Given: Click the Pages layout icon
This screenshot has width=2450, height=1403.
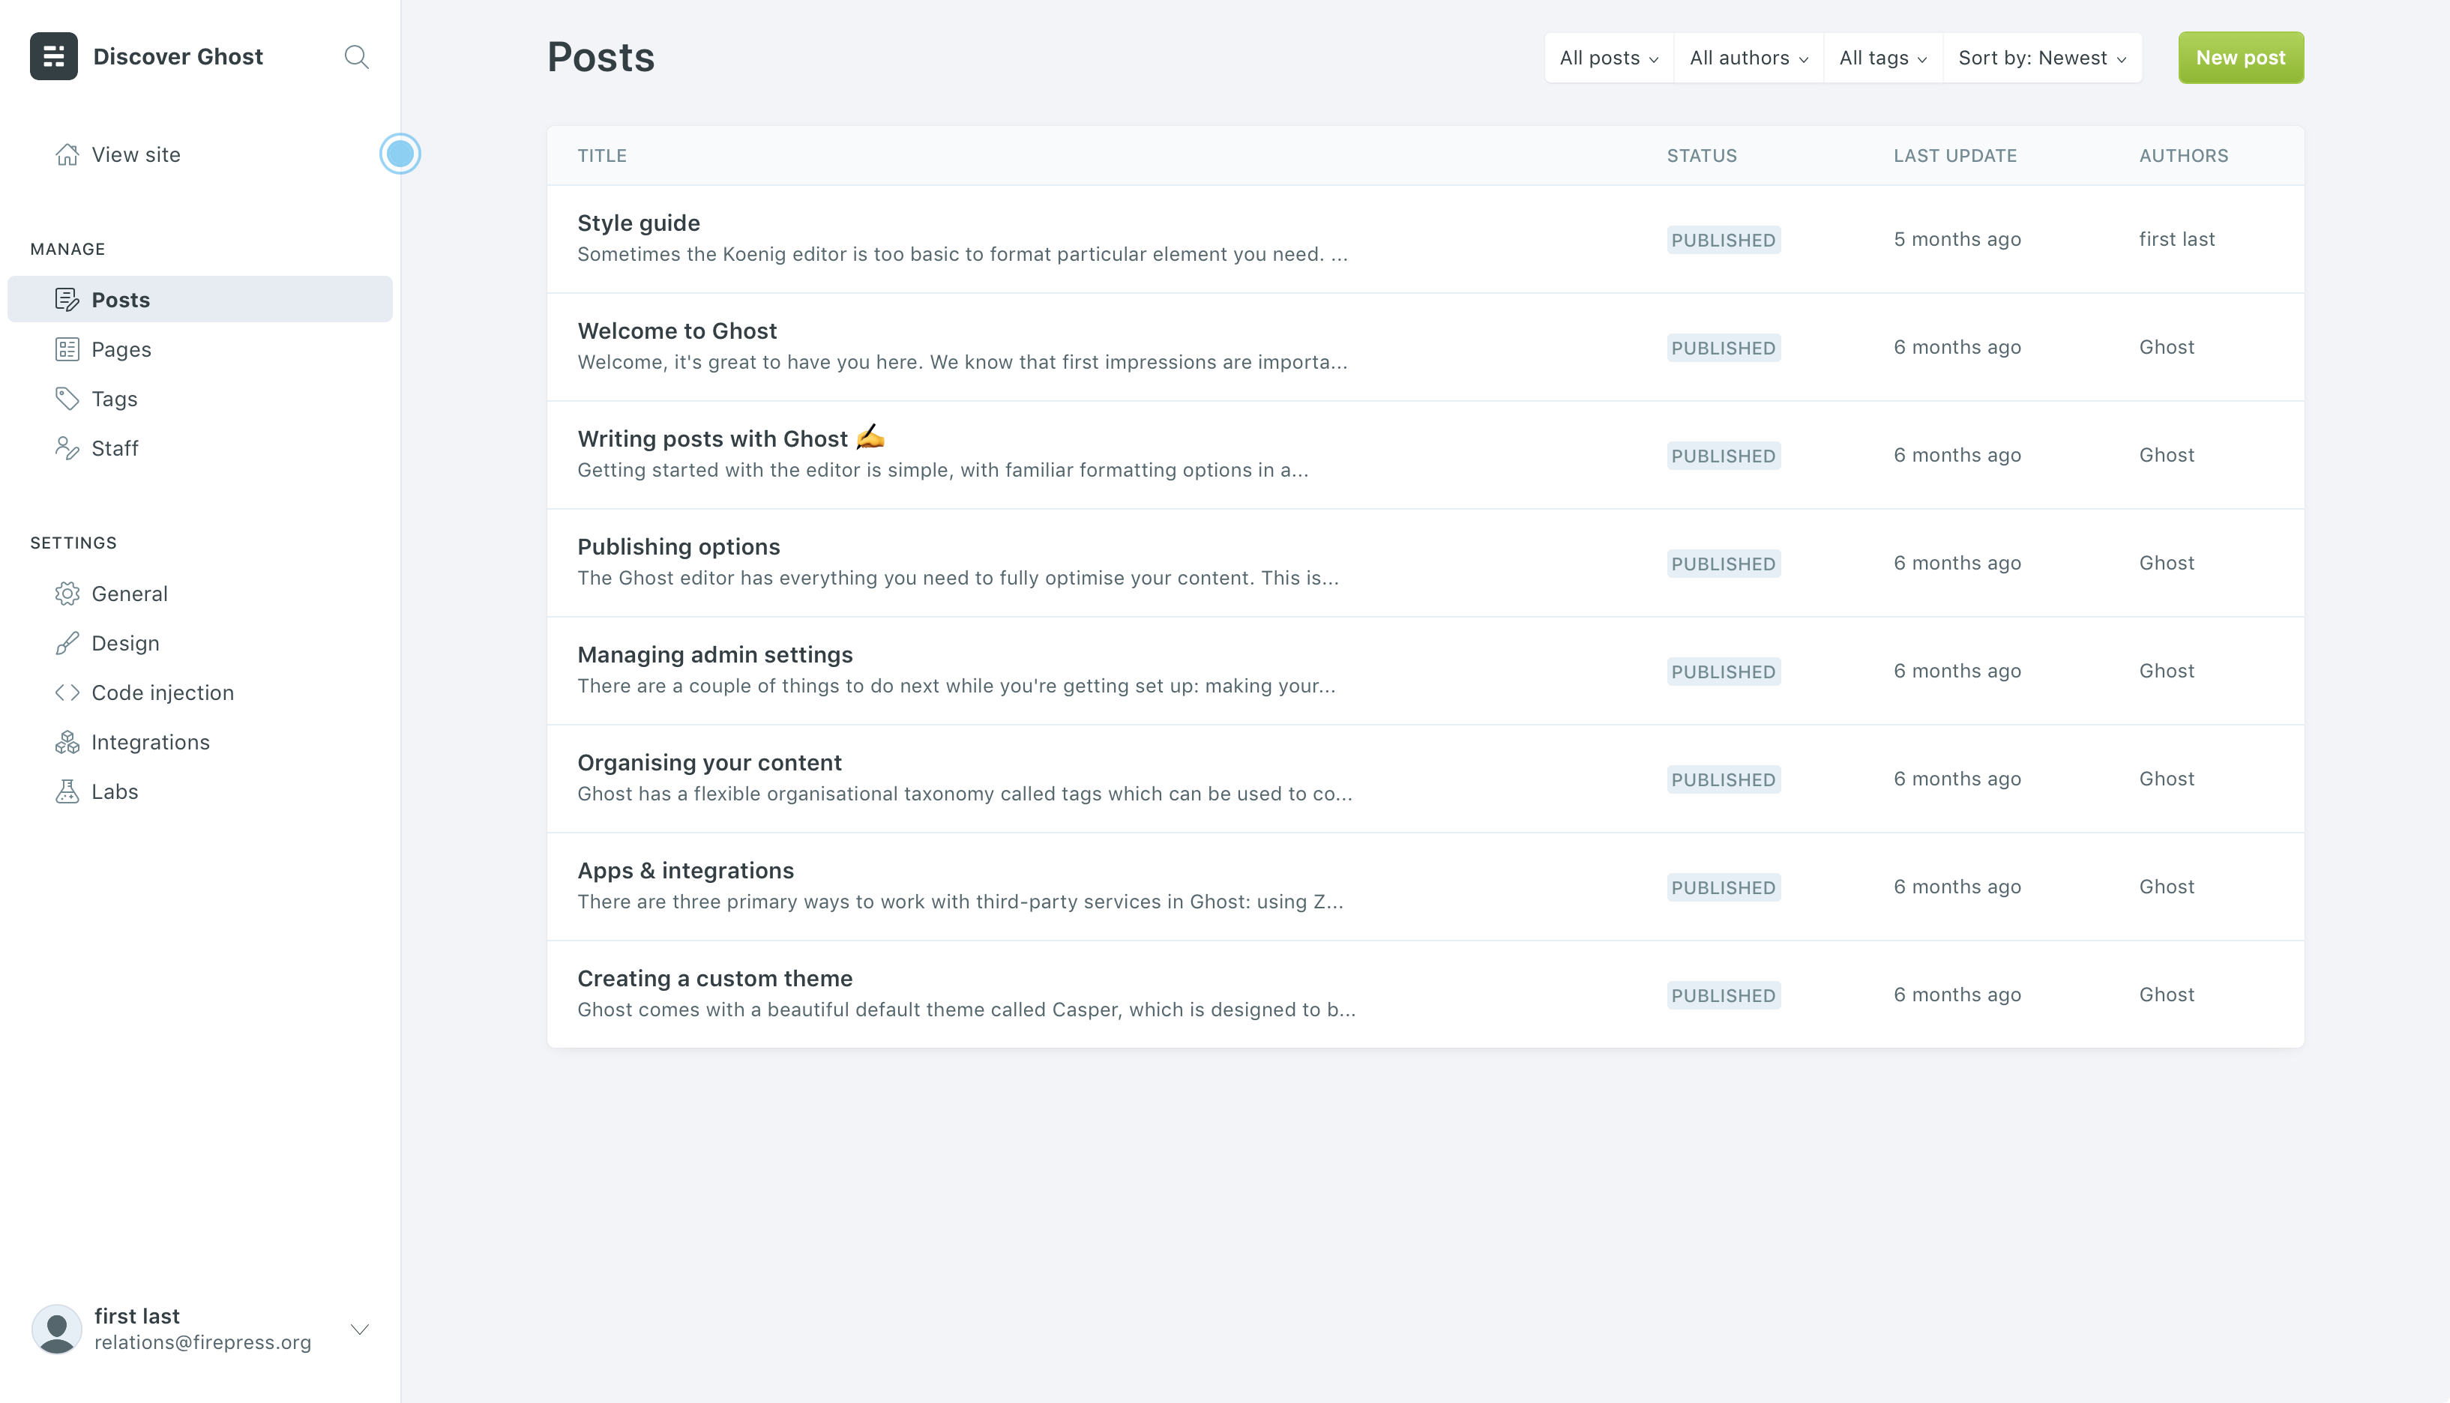Looking at the screenshot, I should pyautogui.click(x=67, y=349).
